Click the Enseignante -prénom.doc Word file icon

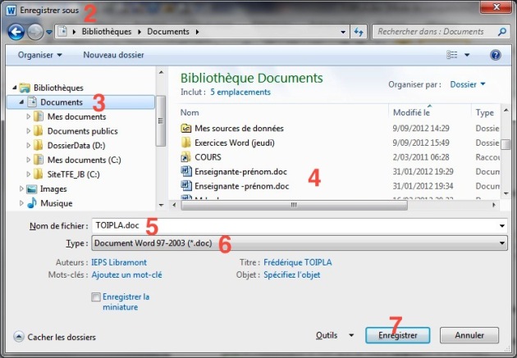pos(186,186)
